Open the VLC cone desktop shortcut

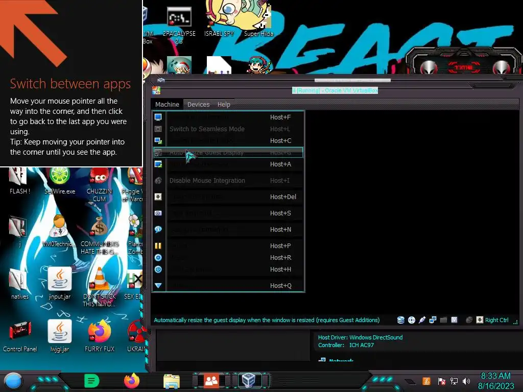100,287
